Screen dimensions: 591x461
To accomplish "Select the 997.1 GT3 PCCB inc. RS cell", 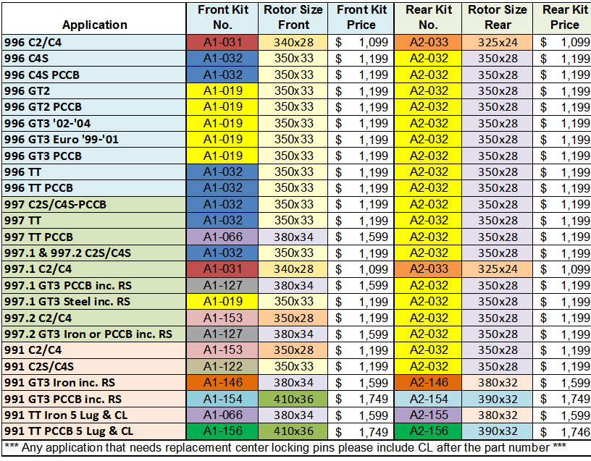I will click(x=94, y=285).
